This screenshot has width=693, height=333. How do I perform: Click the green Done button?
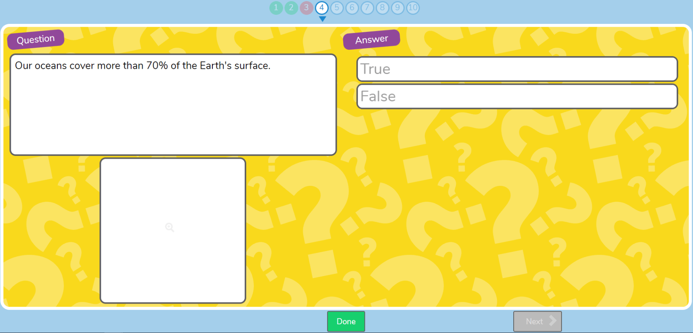(x=346, y=321)
